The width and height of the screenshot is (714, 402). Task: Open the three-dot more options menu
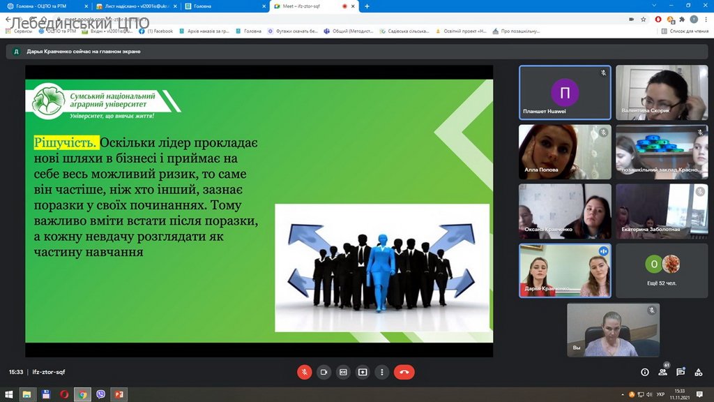coord(382,372)
